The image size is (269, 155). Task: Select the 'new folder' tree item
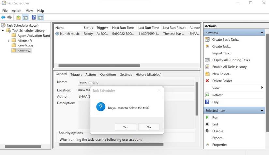coord(25,46)
